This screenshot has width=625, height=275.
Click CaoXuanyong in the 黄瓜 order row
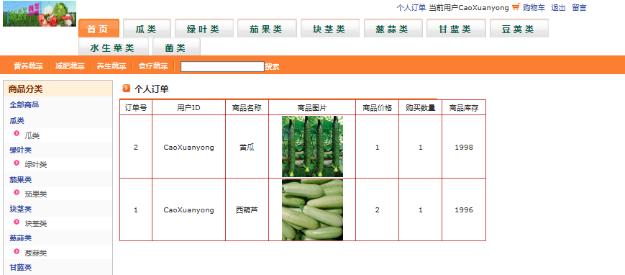(188, 148)
